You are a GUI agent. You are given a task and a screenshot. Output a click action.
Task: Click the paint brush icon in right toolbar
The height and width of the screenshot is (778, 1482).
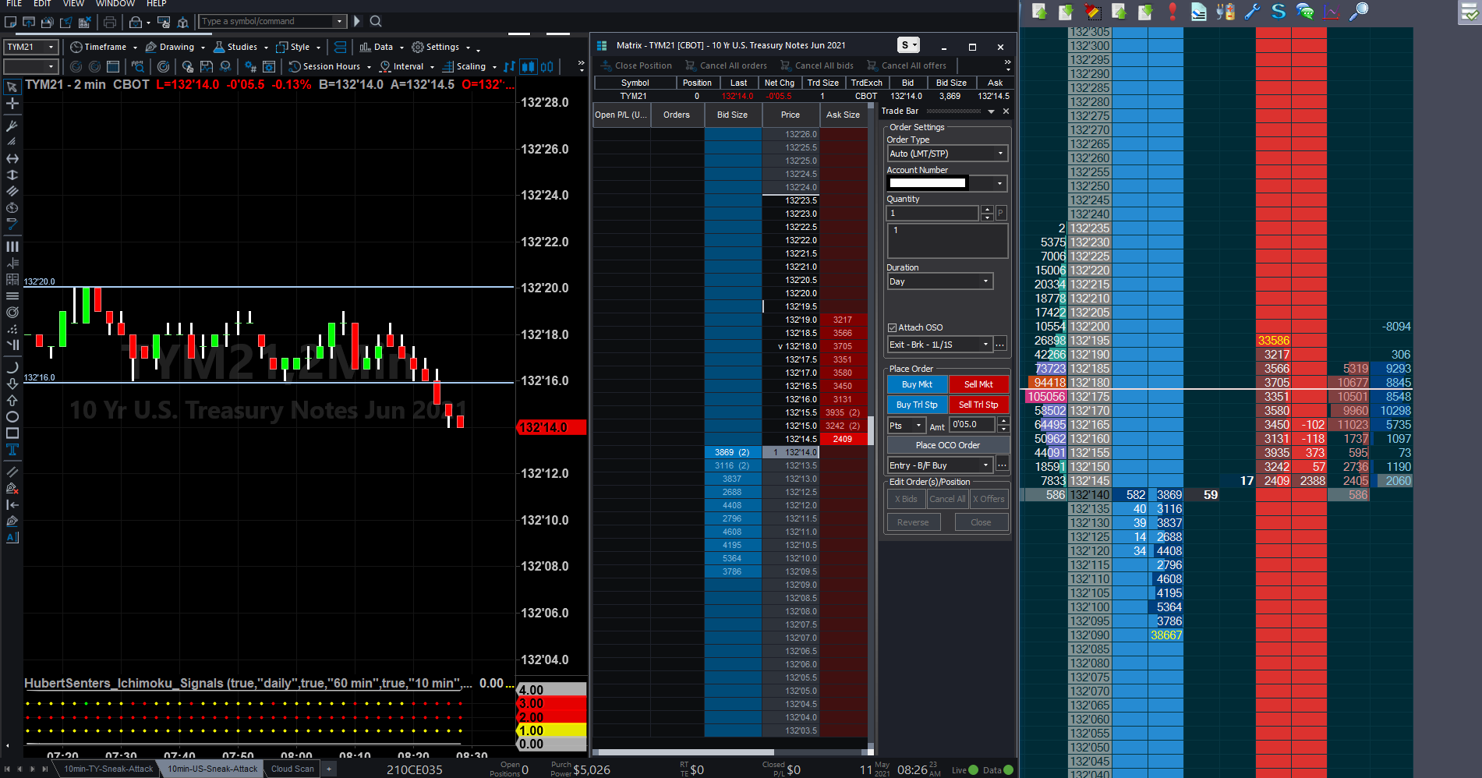pyautogui.click(x=1093, y=11)
